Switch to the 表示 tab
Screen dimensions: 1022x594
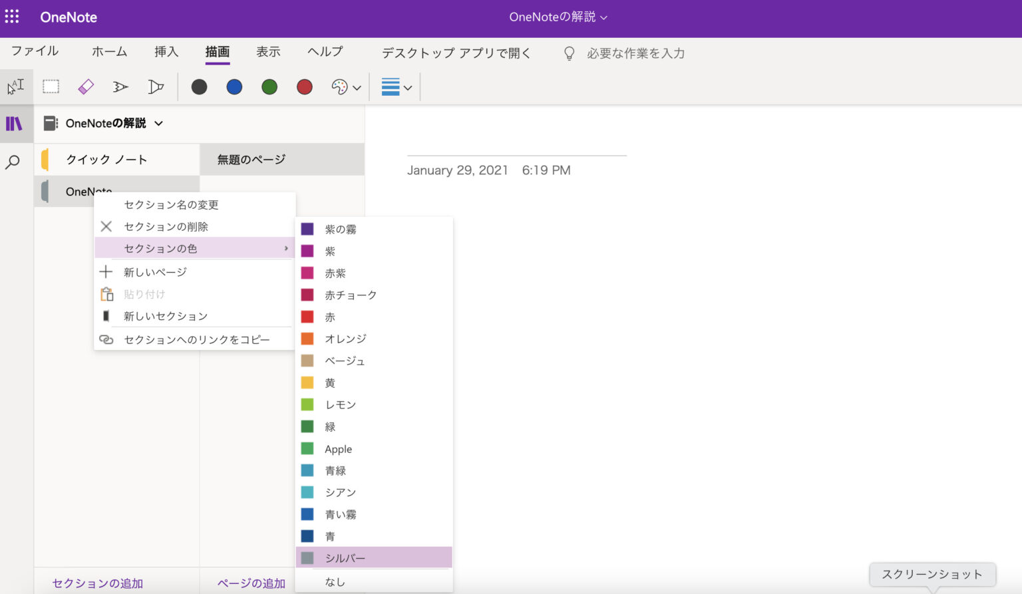pyautogui.click(x=269, y=51)
